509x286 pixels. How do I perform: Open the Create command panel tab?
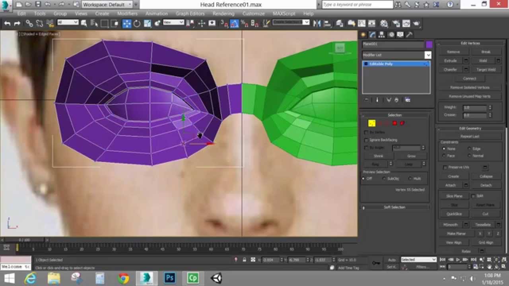tap(363, 35)
